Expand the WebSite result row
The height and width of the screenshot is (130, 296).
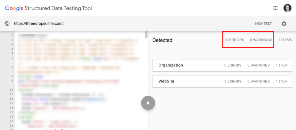point(222,81)
